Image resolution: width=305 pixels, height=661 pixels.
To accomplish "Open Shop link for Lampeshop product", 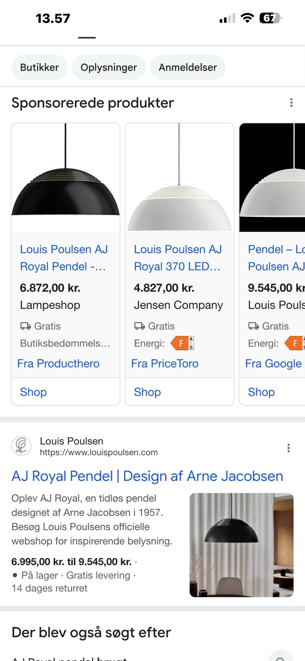I will pos(33,392).
